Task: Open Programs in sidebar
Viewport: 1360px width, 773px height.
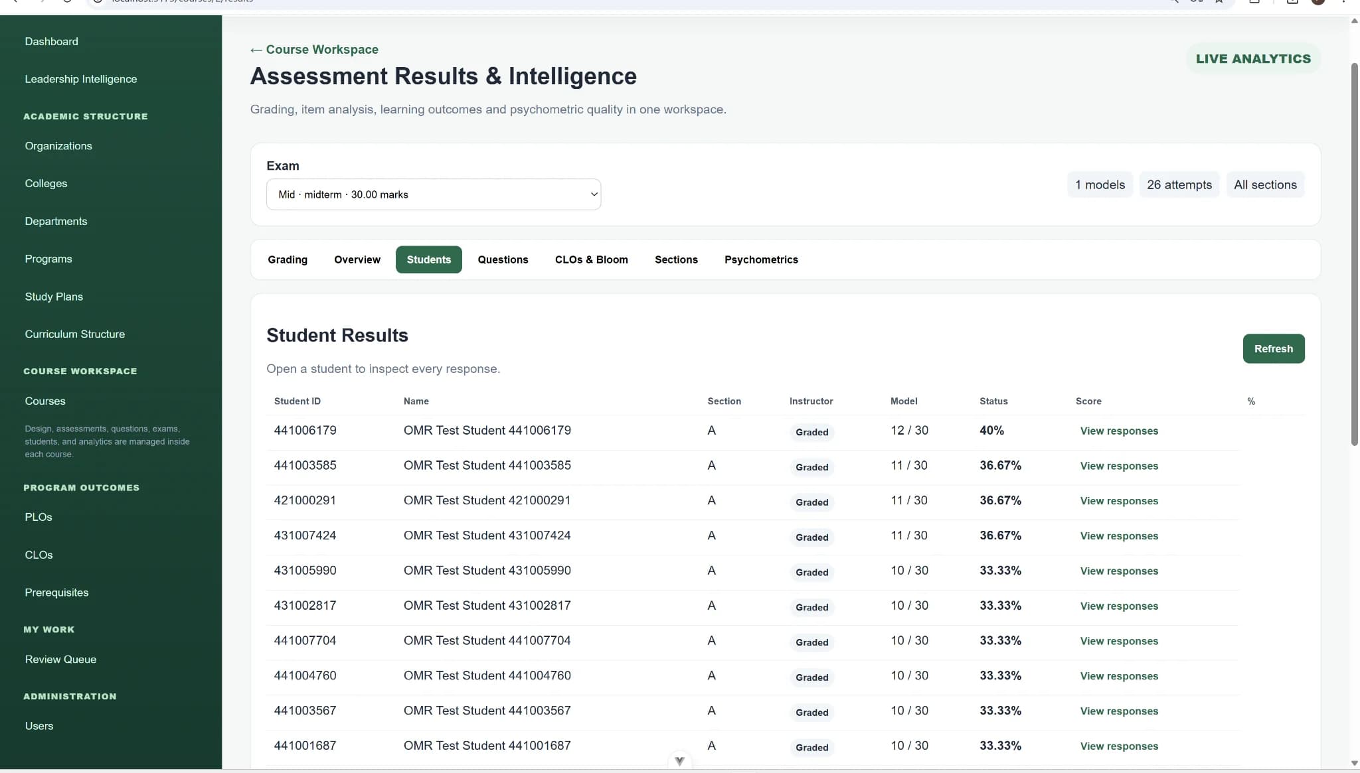Action: (48, 259)
